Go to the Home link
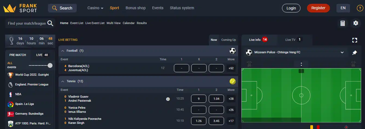This screenshot has width=365, height=129. [x=64, y=23]
